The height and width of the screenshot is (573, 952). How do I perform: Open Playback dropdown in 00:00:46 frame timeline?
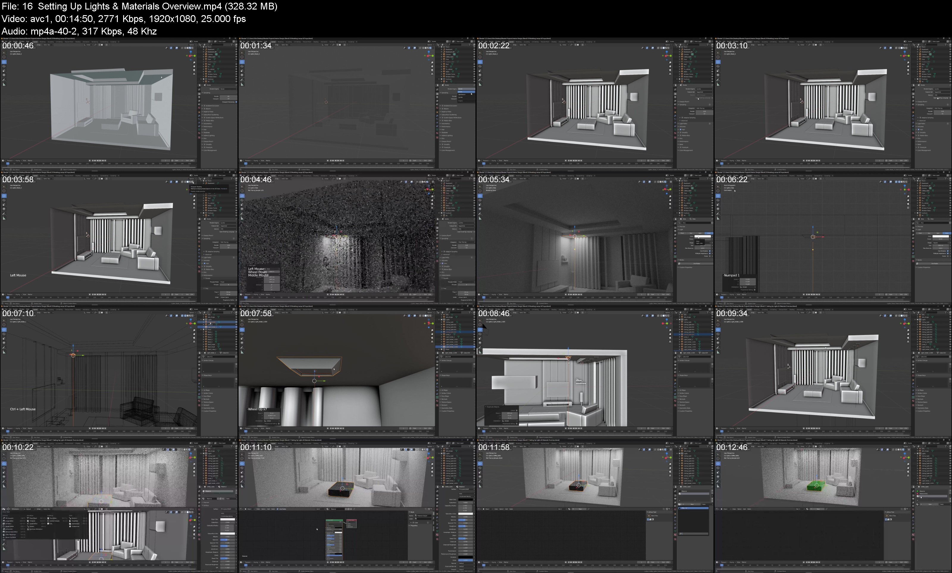[10, 160]
